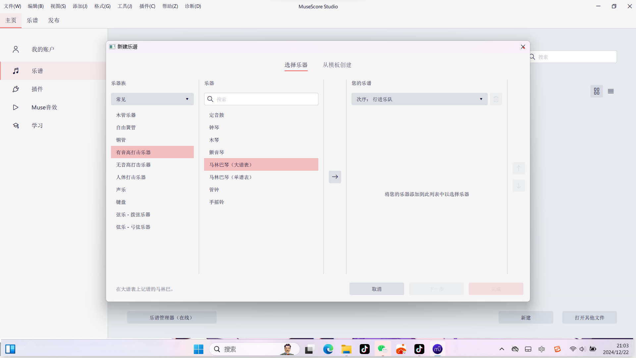636x358 pixels.
Task: Click MuseScore icon in taskbar
Action: click(x=437, y=349)
